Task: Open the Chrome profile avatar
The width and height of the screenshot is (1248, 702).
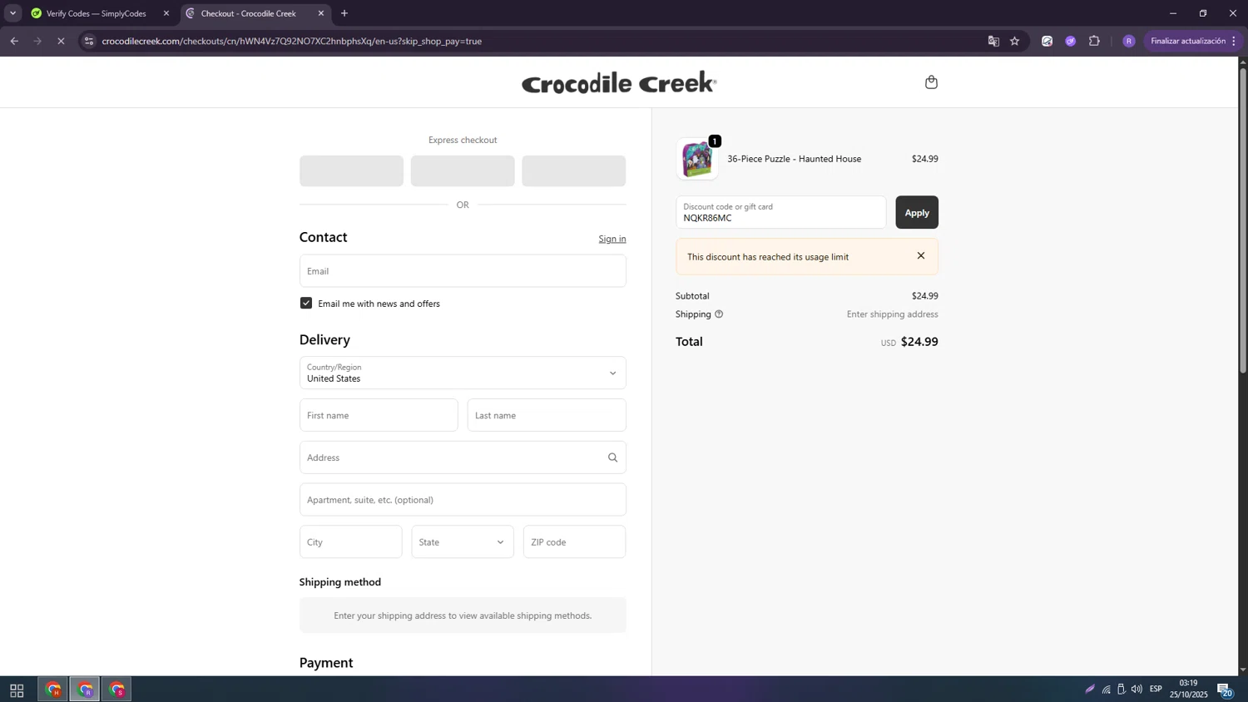Action: [1128, 41]
